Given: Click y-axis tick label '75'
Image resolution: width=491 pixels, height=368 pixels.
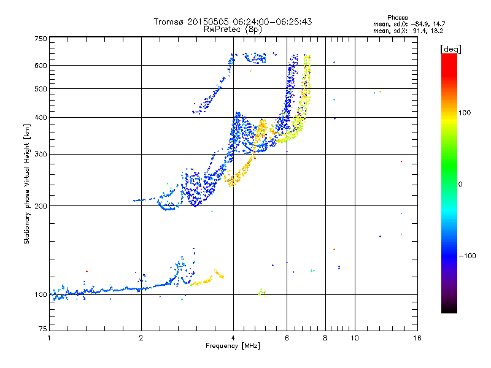Looking at the screenshot, I should tap(43, 329).
